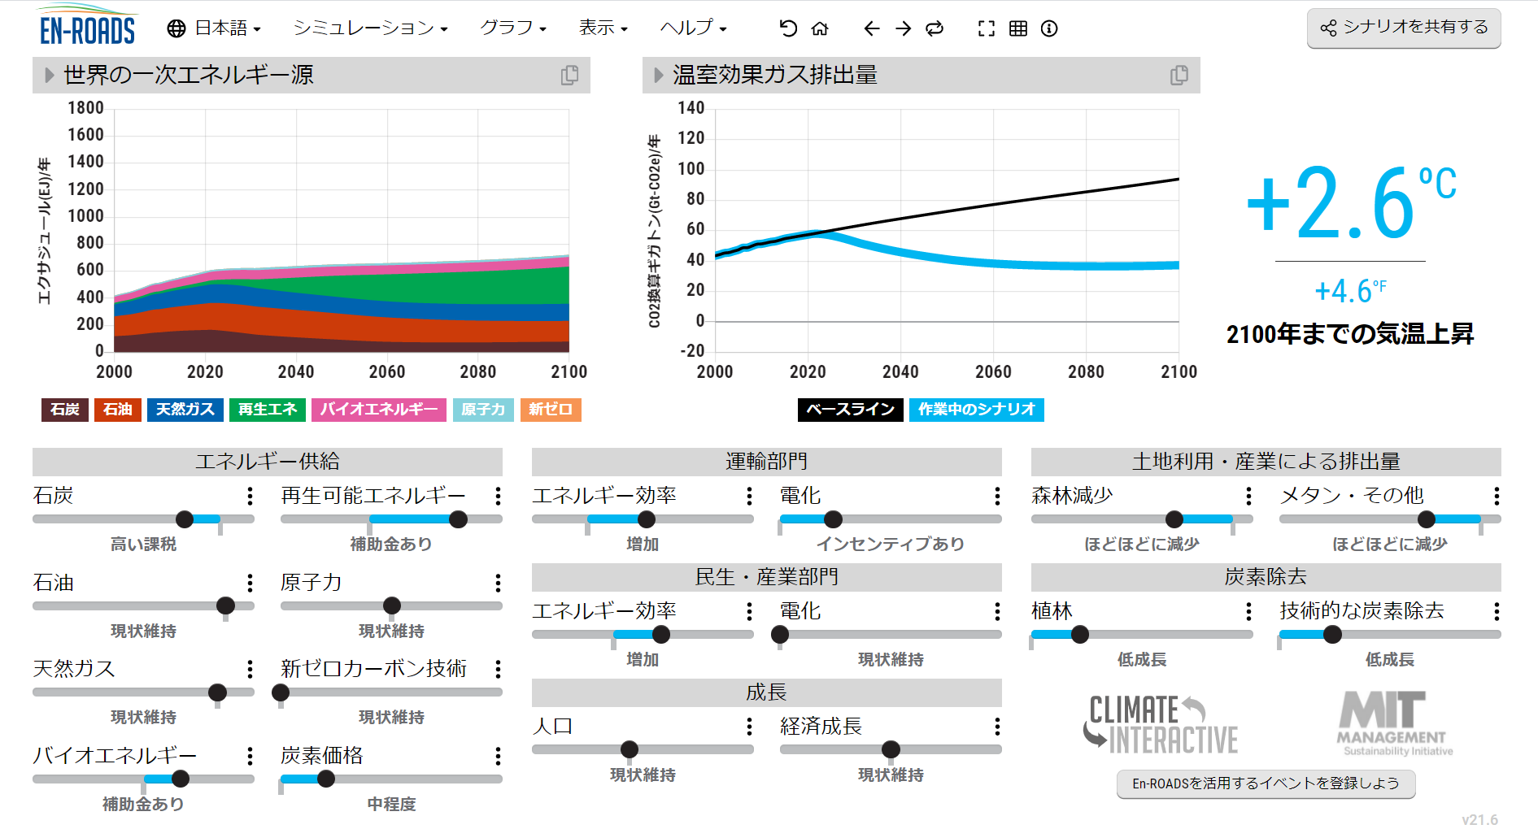Viewport: 1538px width, 829px height.
Task: Expand the 温室効果ガス排出量 graph selector
Action: (659, 75)
